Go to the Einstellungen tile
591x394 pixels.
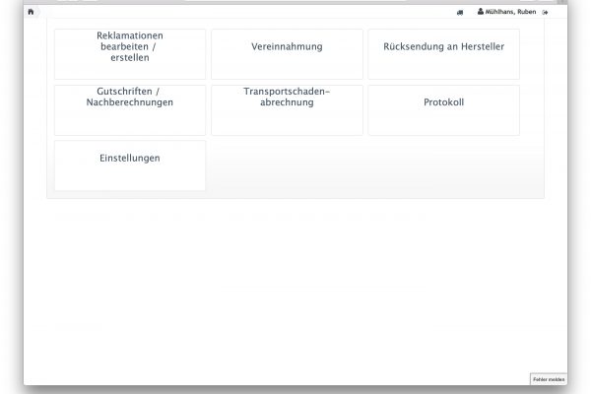pos(130,165)
